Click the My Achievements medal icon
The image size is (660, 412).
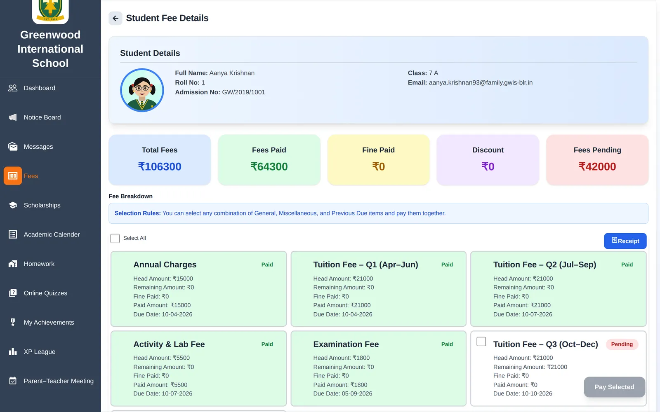pos(13,322)
